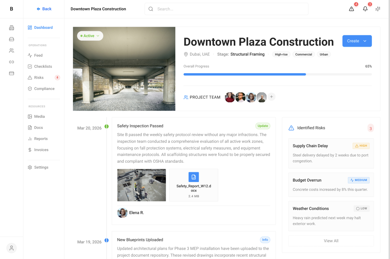Focus the Search input field

tap(226, 9)
